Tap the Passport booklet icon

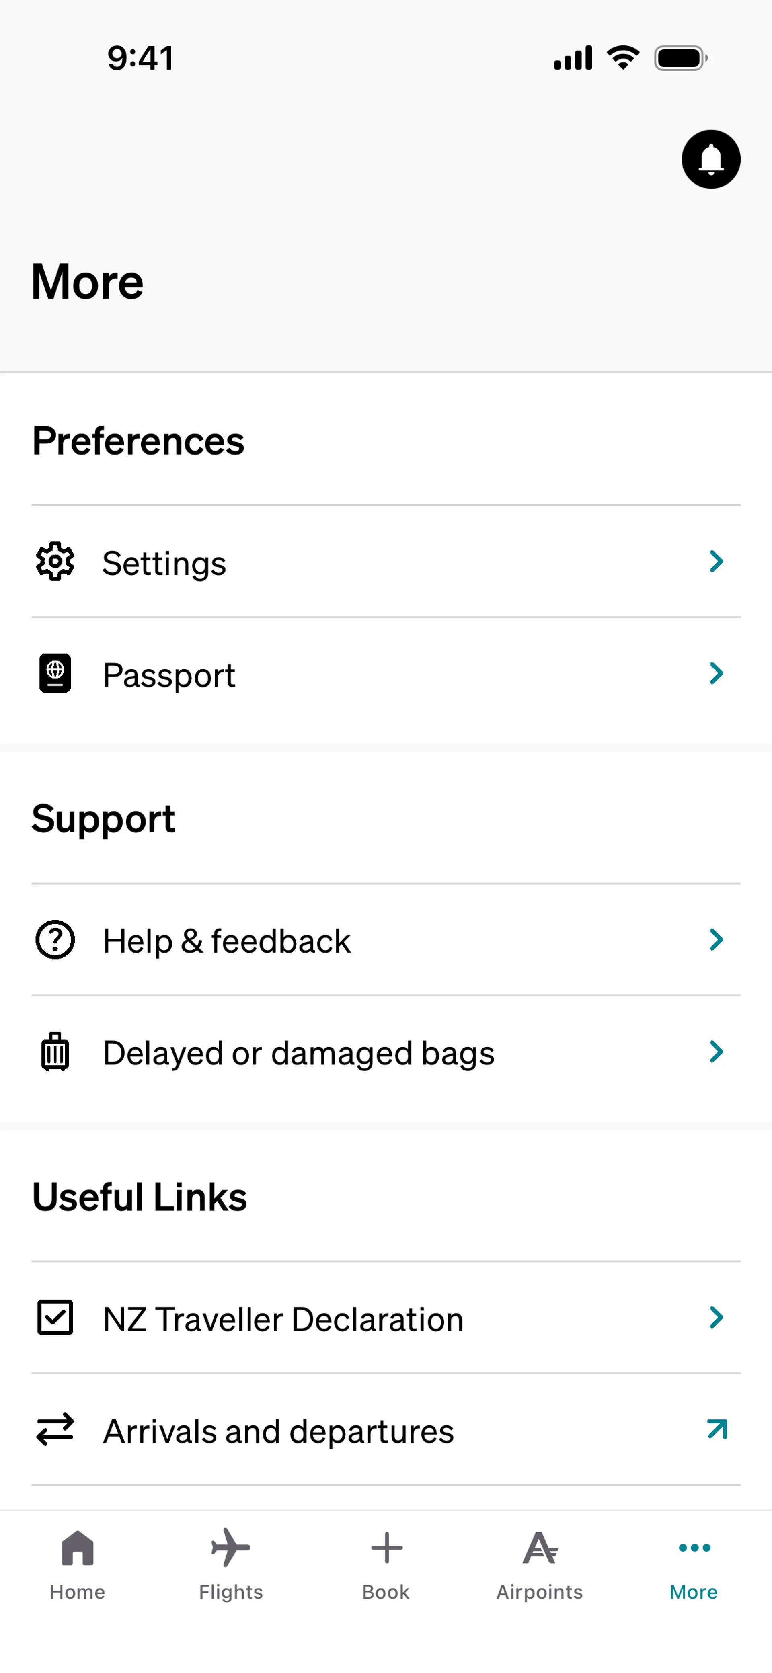(x=55, y=673)
